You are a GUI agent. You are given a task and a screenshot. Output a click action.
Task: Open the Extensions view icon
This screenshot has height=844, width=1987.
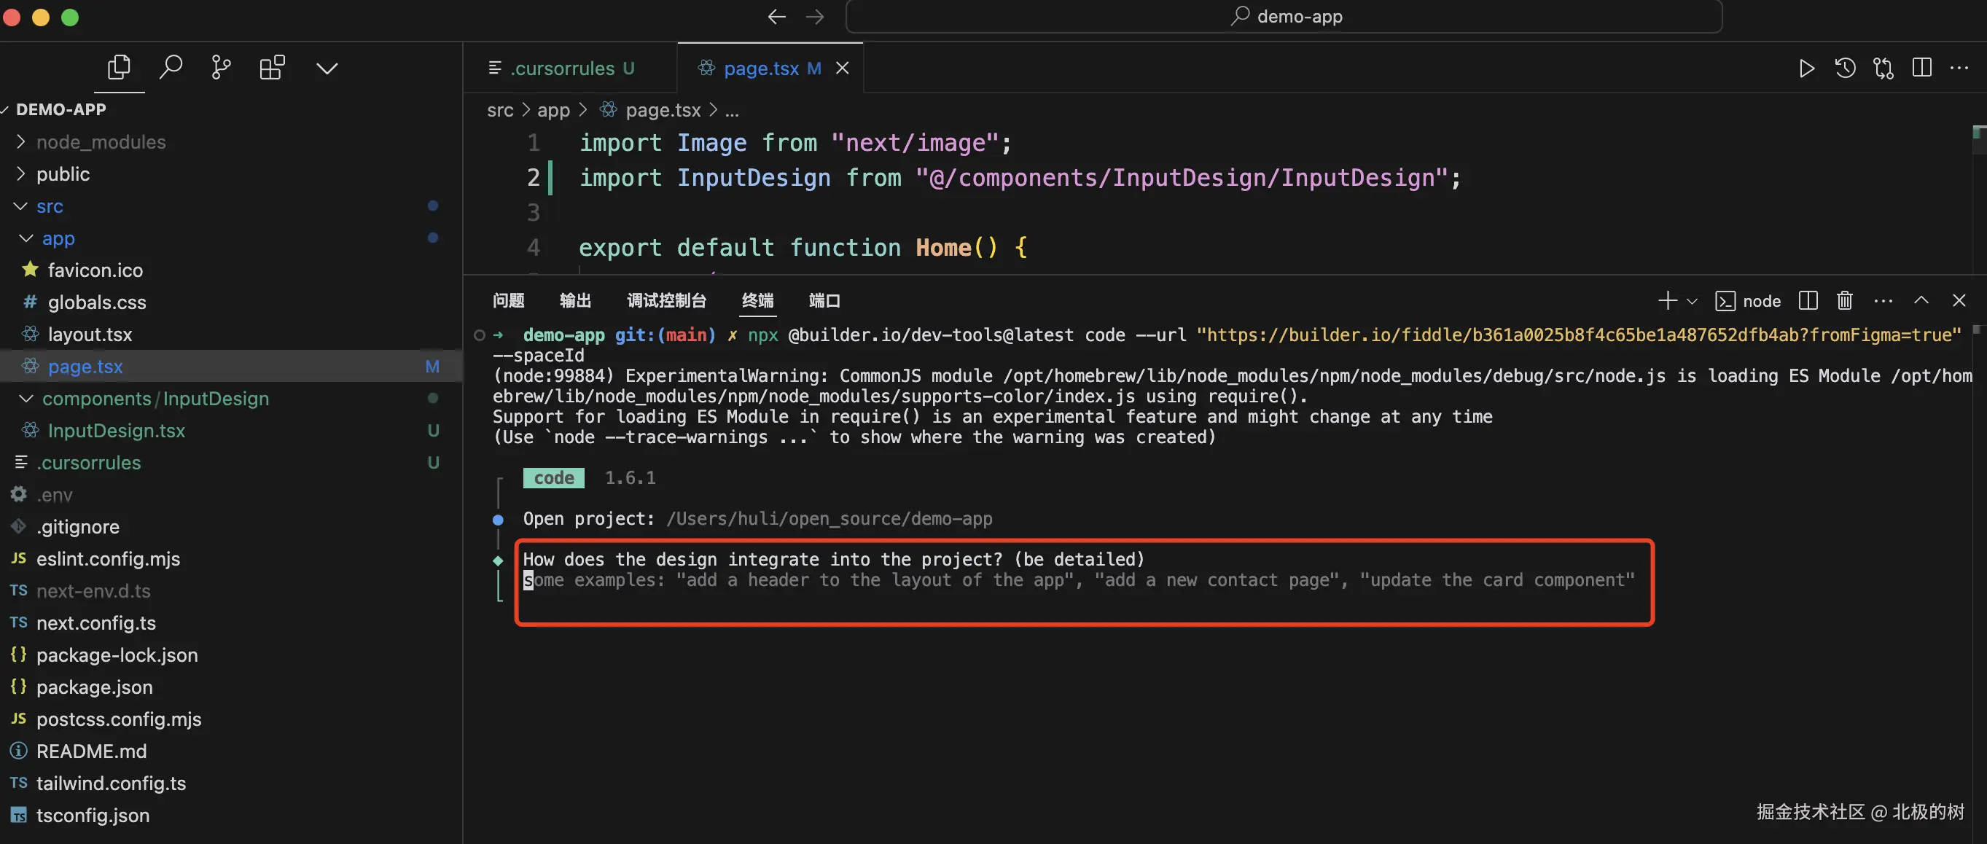tap(273, 68)
